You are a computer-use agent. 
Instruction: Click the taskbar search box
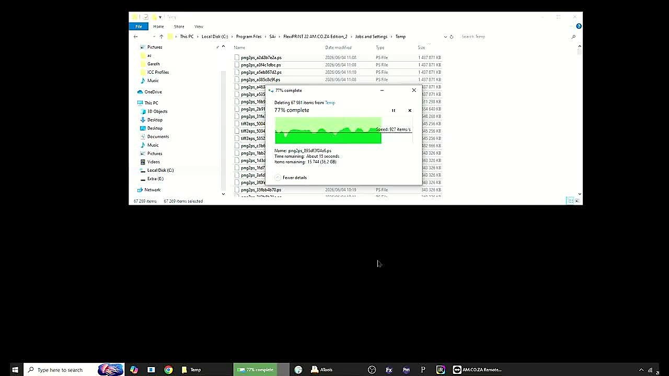click(74, 370)
